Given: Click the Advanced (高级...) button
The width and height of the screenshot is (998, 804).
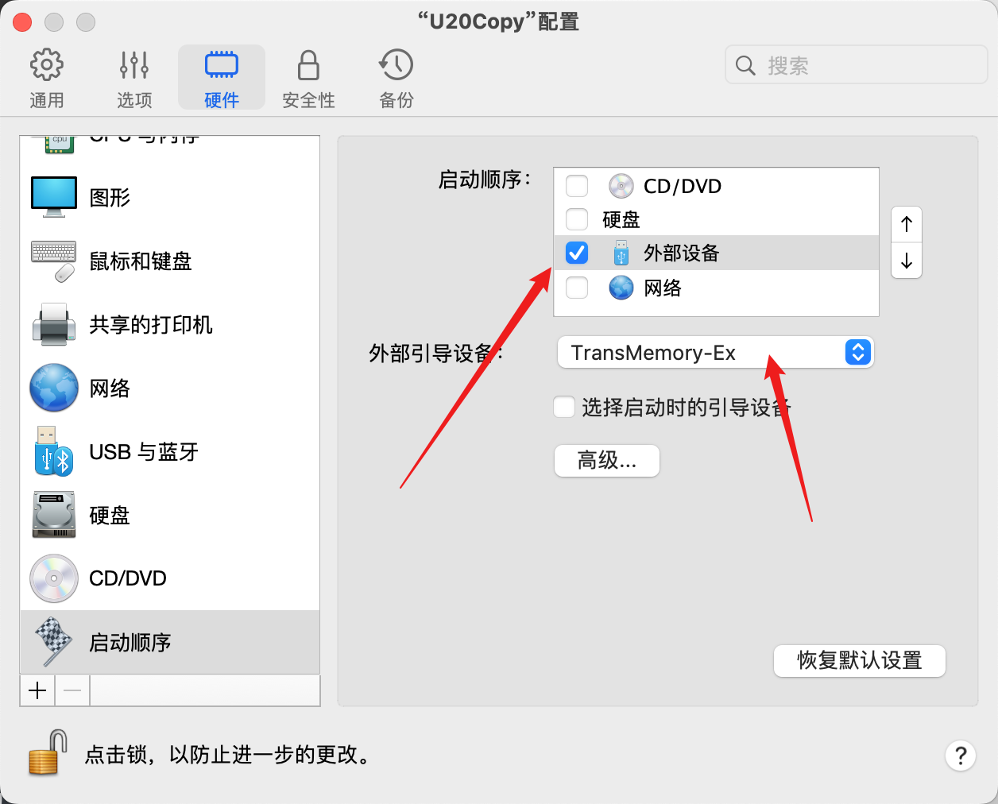Looking at the screenshot, I should pos(607,461).
